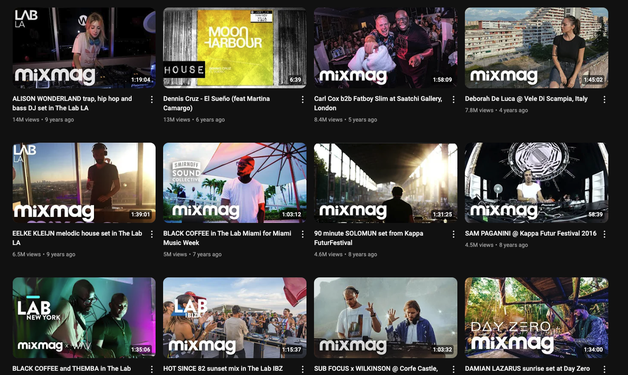Open more options for SUB FOCUS x WILKINSON
The image size is (628, 375).
[x=453, y=369]
